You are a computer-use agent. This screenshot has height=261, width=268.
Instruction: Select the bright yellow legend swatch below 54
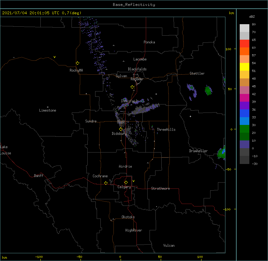point(244,67)
